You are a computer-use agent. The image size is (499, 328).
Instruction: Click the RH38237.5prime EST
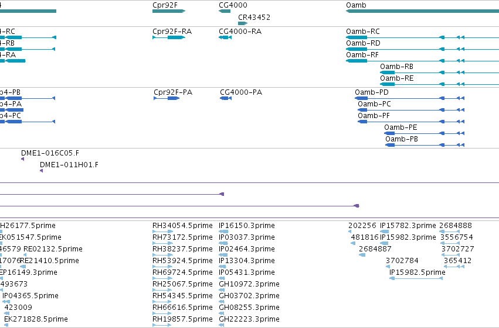pyautogui.click(x=162, y=255)
